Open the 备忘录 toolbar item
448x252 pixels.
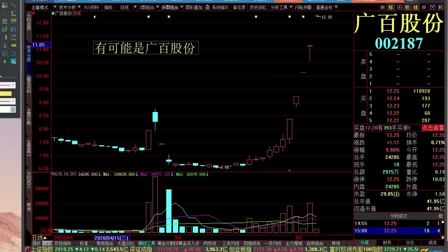point(239,7)
